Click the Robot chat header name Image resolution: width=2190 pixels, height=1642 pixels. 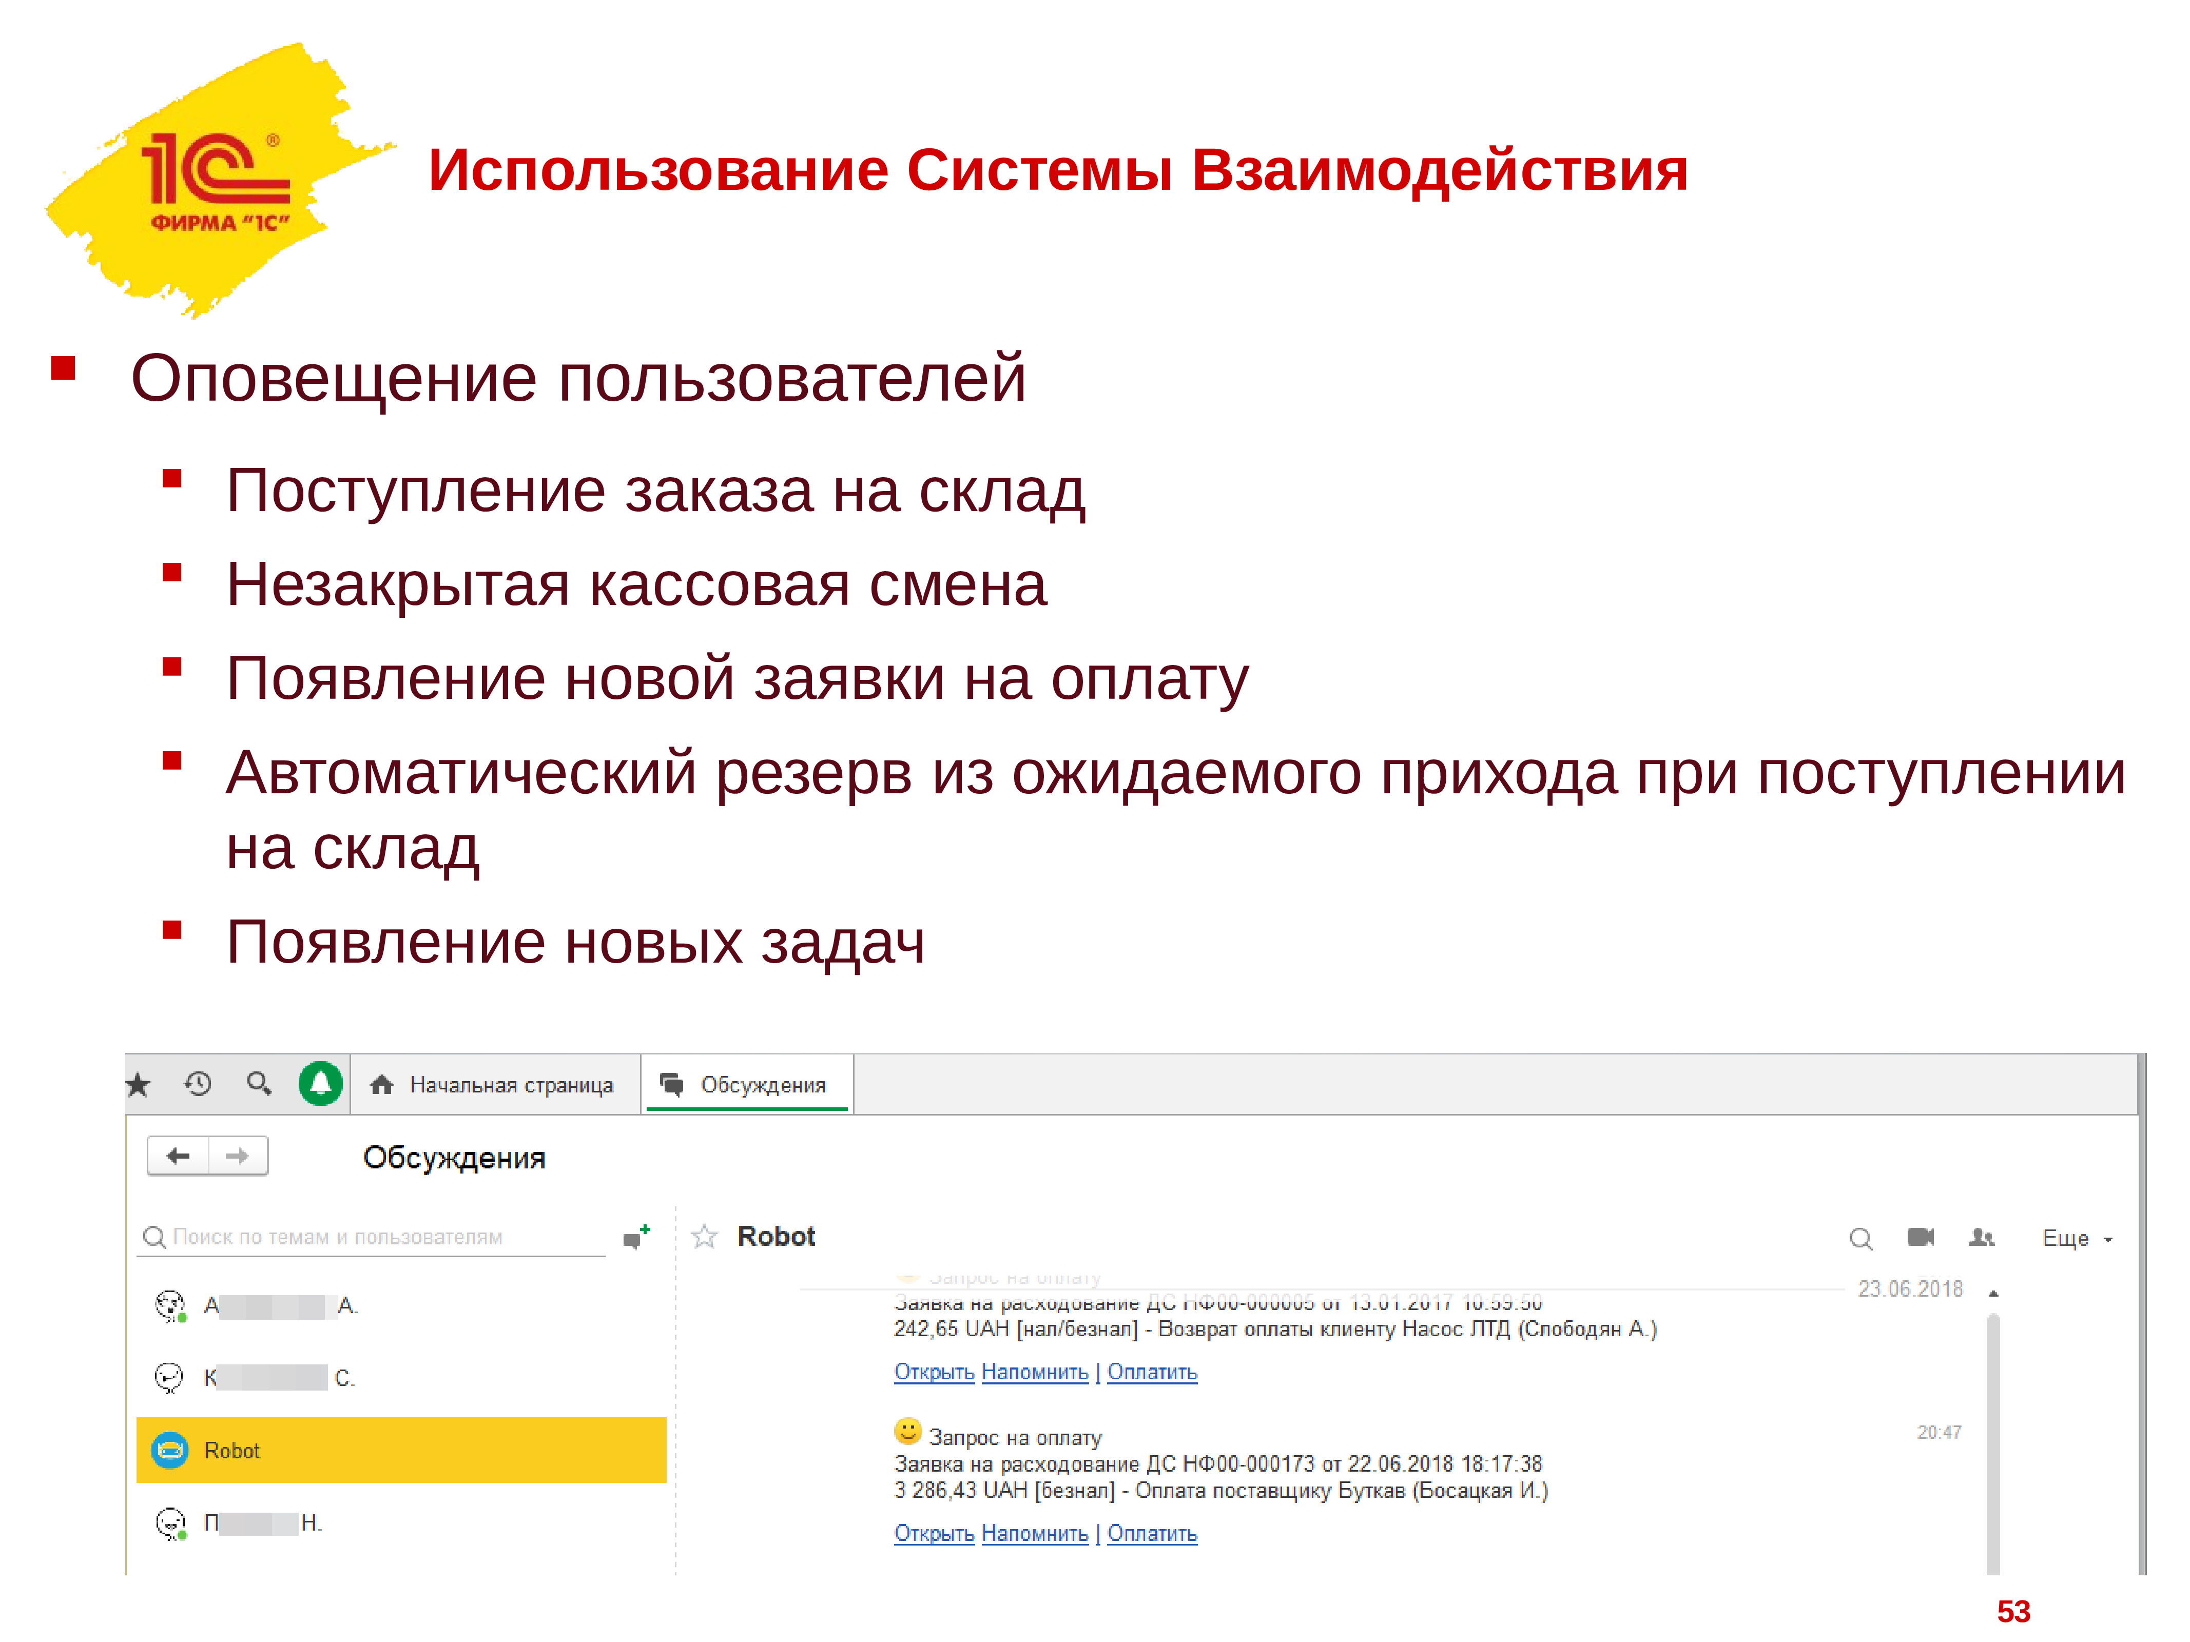tap(776, 1236)
